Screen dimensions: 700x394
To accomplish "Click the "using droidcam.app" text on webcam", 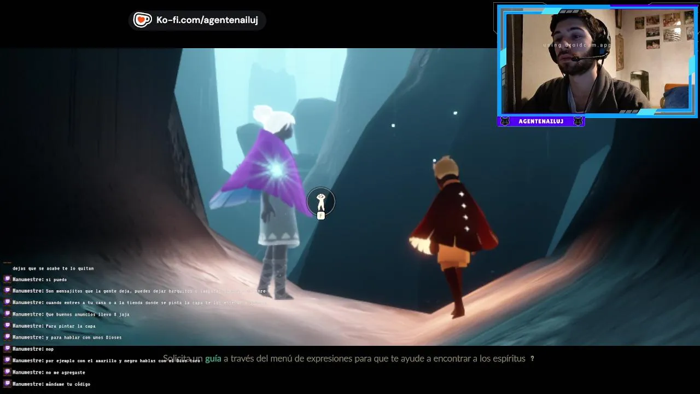I will (x=577, y=45).
